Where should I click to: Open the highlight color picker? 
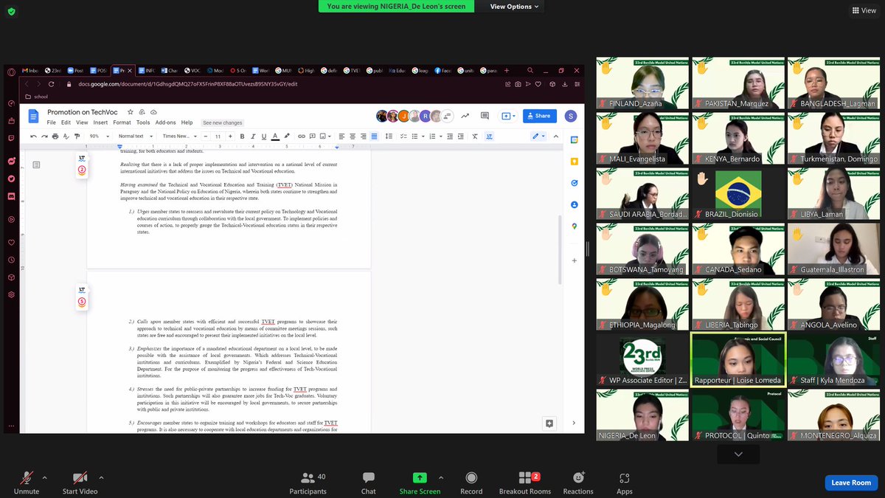pos(286,136)
